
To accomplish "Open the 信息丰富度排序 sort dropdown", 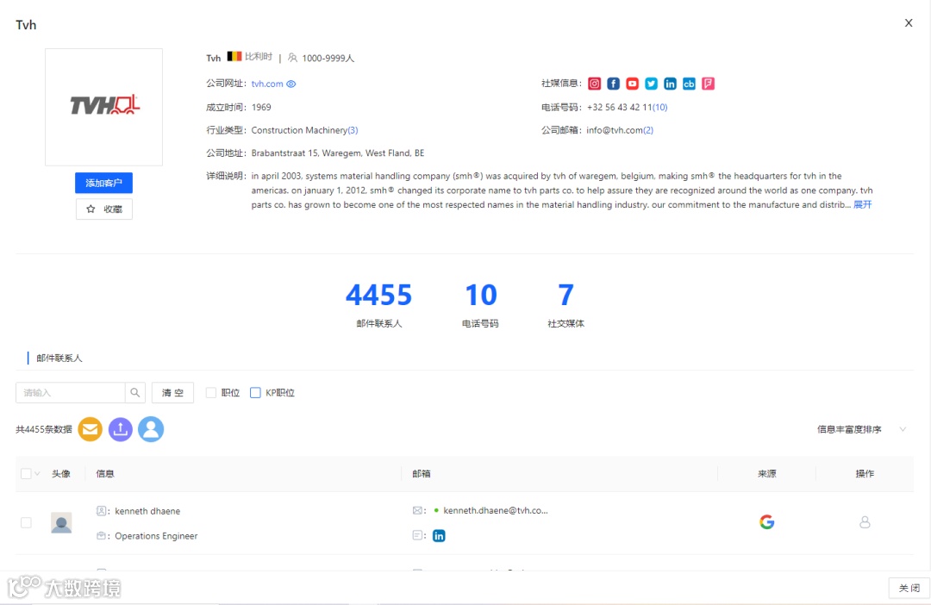I will pyautogui.click(x=861, y=429).
